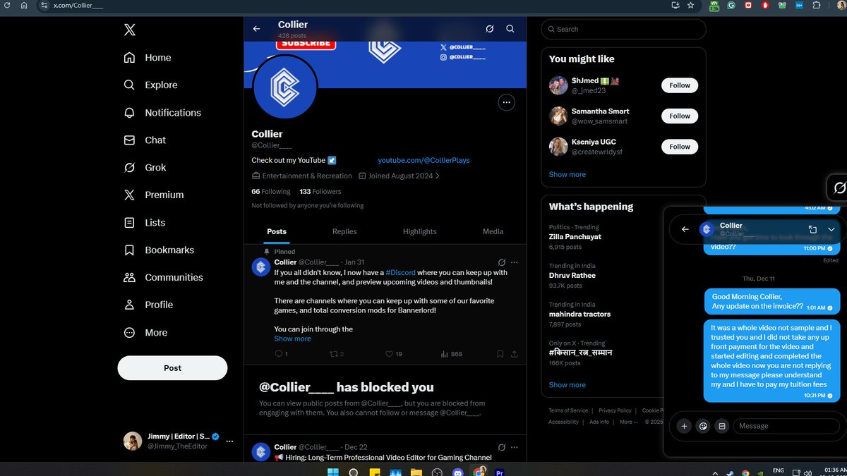Screen dimensions: 847x476
Task: Open the youtube.com/@CollierPlays link
Action: [423, 160]
